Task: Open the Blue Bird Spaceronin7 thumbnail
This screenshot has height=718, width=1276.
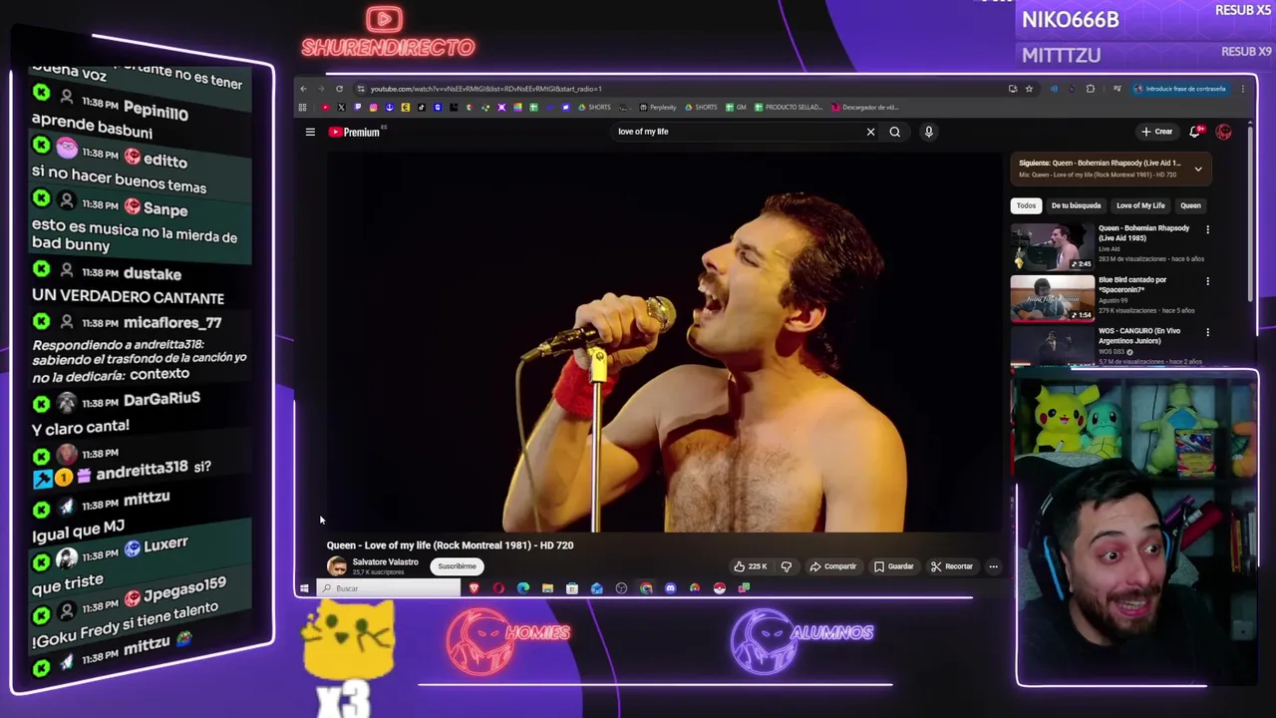Action: pyautogui.click(x=1053, y=298)
